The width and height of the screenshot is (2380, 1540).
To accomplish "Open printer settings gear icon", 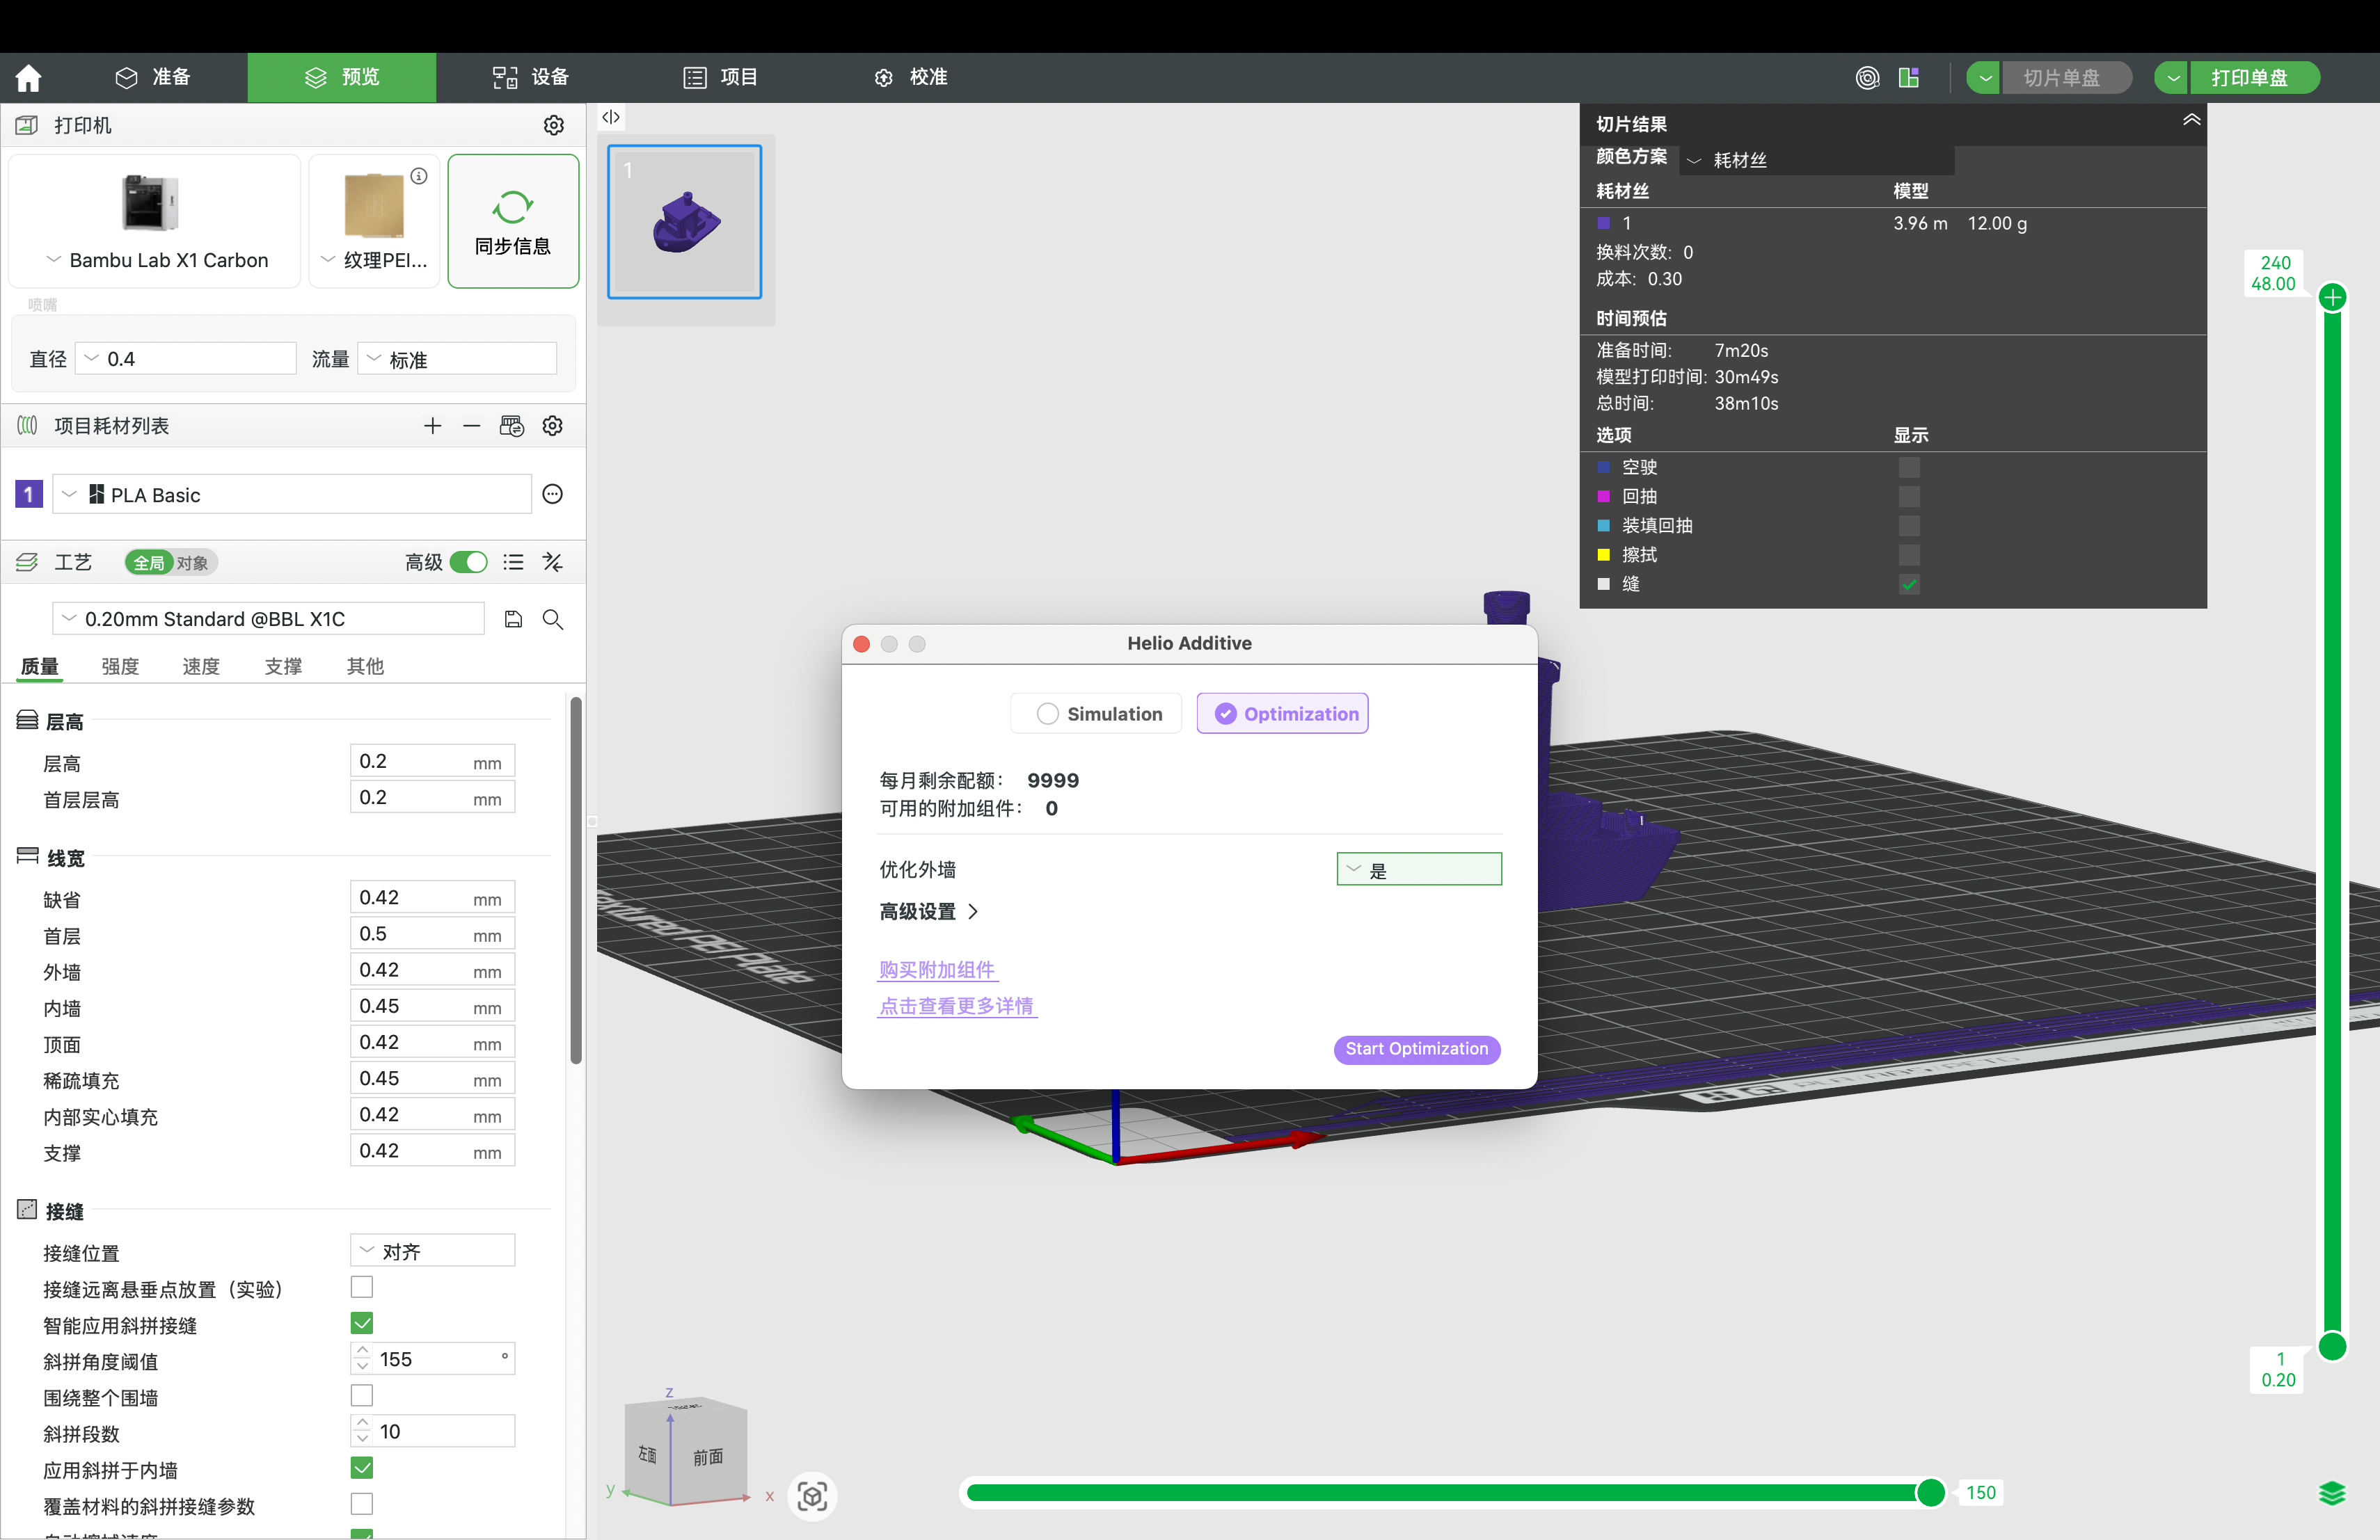I will (x=553, y=125).
